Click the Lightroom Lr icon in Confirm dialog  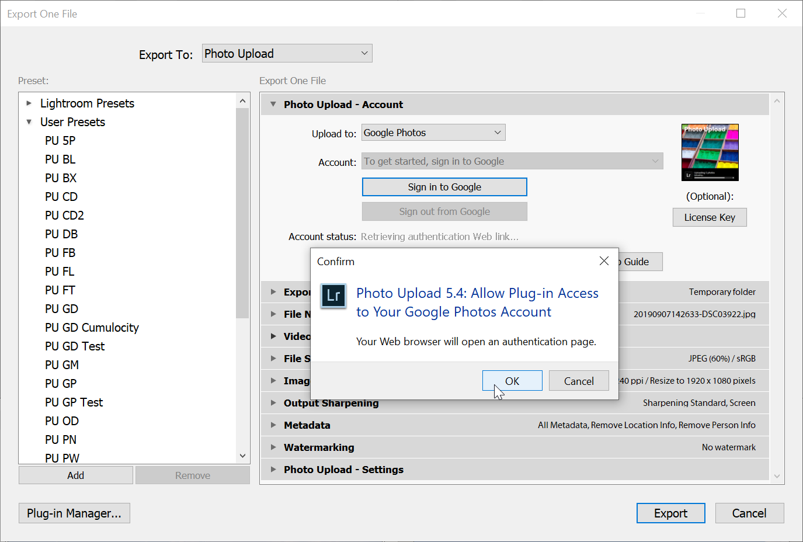tap(333, 296)
